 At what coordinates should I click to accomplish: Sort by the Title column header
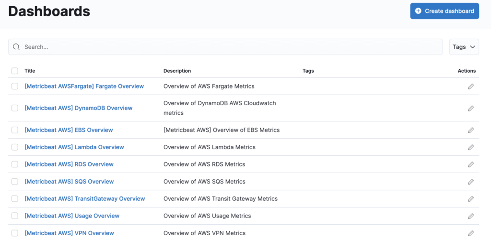click(x=30, y=71)
